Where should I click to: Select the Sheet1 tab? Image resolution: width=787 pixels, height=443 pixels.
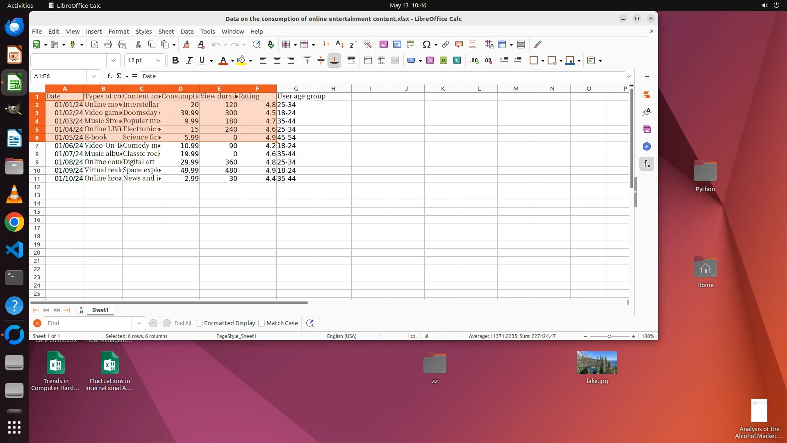(x=100, y=310)
